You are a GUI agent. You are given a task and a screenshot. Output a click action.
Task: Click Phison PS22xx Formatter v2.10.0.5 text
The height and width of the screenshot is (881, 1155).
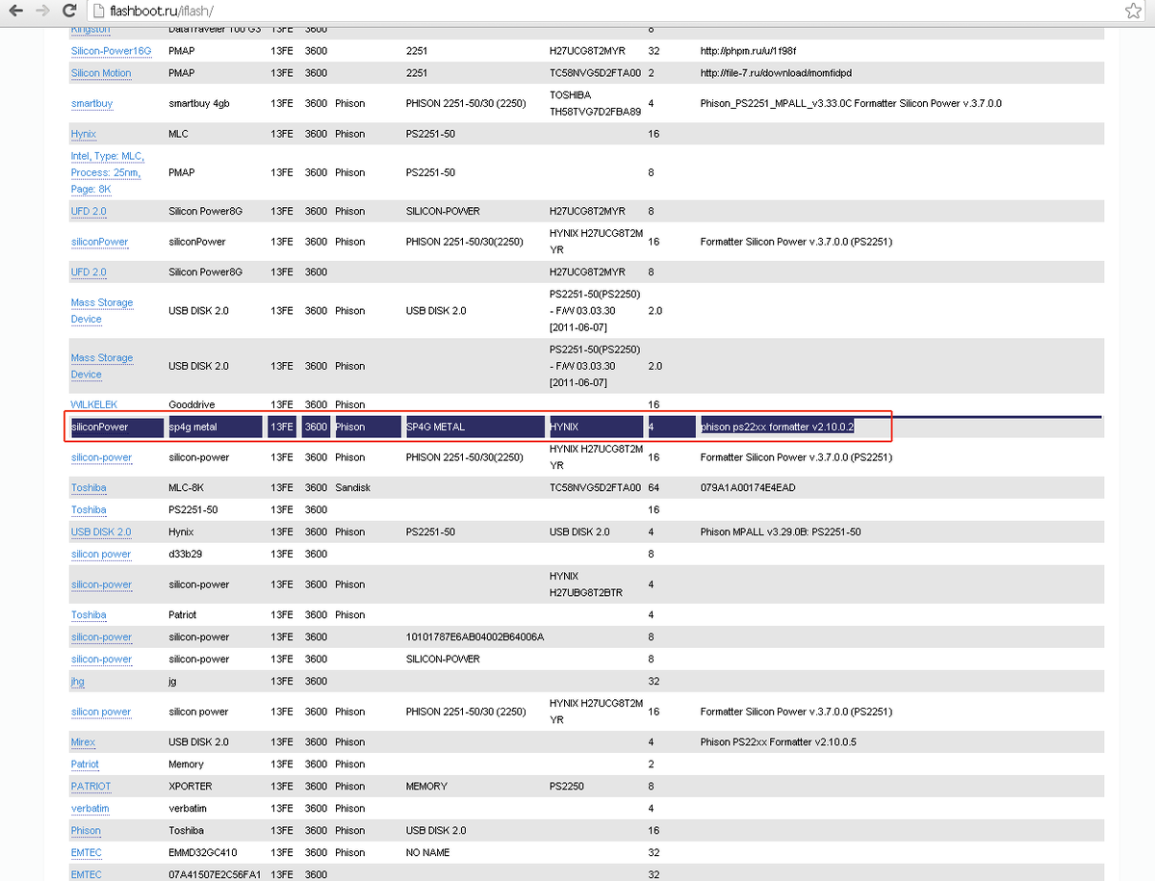click(x=778, y=741)
